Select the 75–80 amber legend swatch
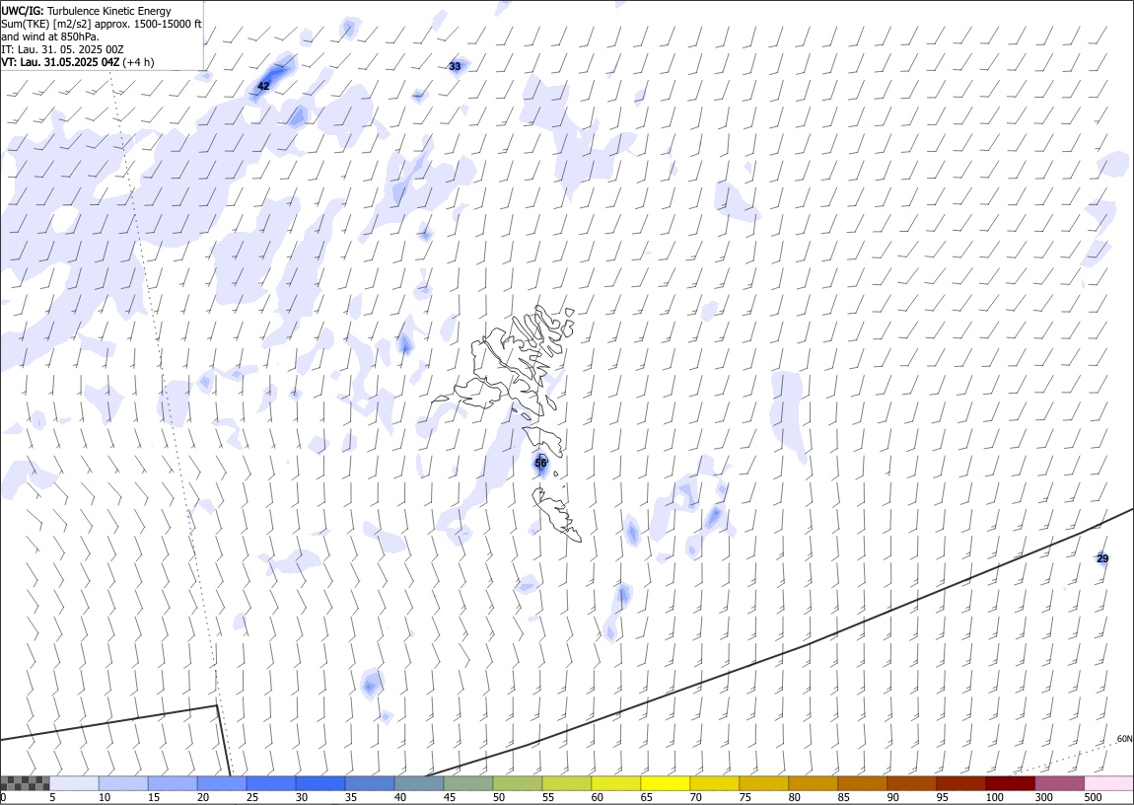Screen dimensions: 1134x805 point(763,783)
